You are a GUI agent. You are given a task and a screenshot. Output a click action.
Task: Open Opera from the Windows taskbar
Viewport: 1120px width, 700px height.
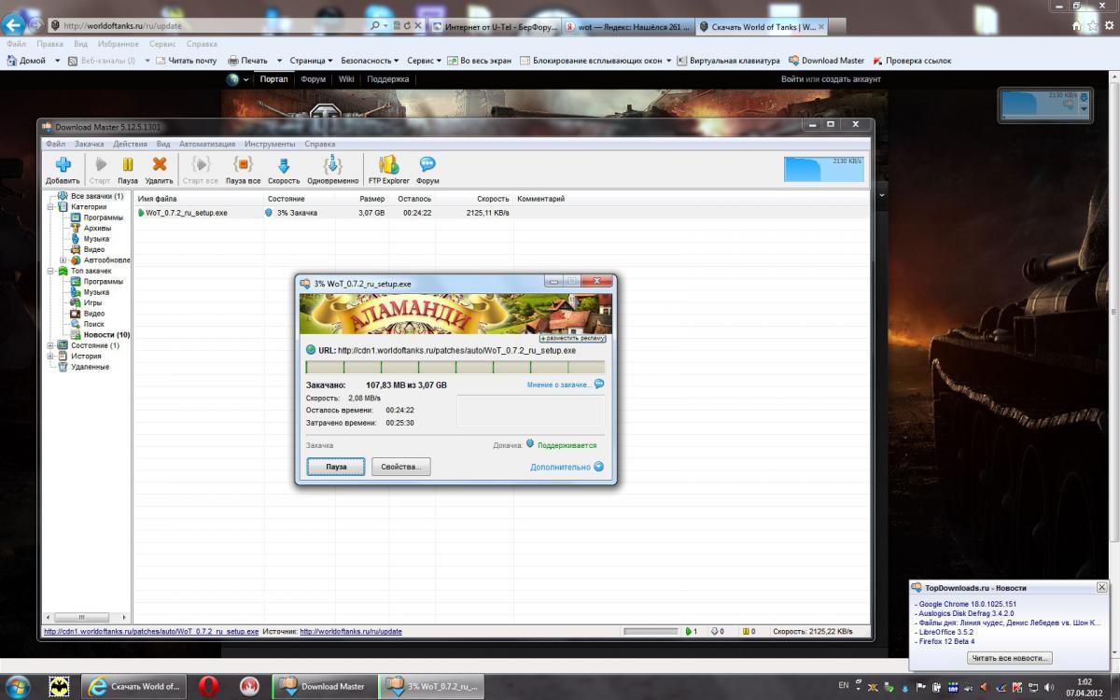coord(208,686)
